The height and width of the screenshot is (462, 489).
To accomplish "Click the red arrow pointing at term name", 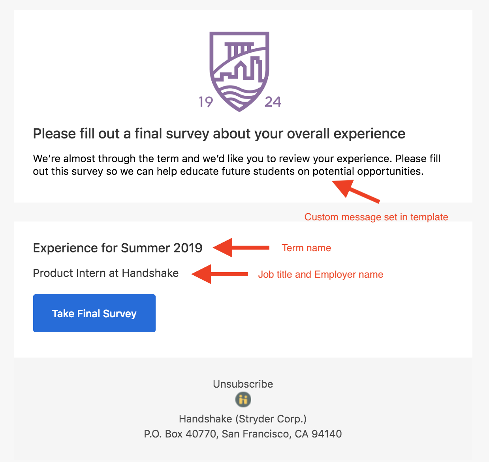I will [241, 248].
